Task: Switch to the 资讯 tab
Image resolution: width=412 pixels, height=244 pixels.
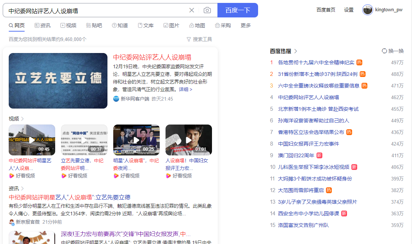Action: (42, 25)
